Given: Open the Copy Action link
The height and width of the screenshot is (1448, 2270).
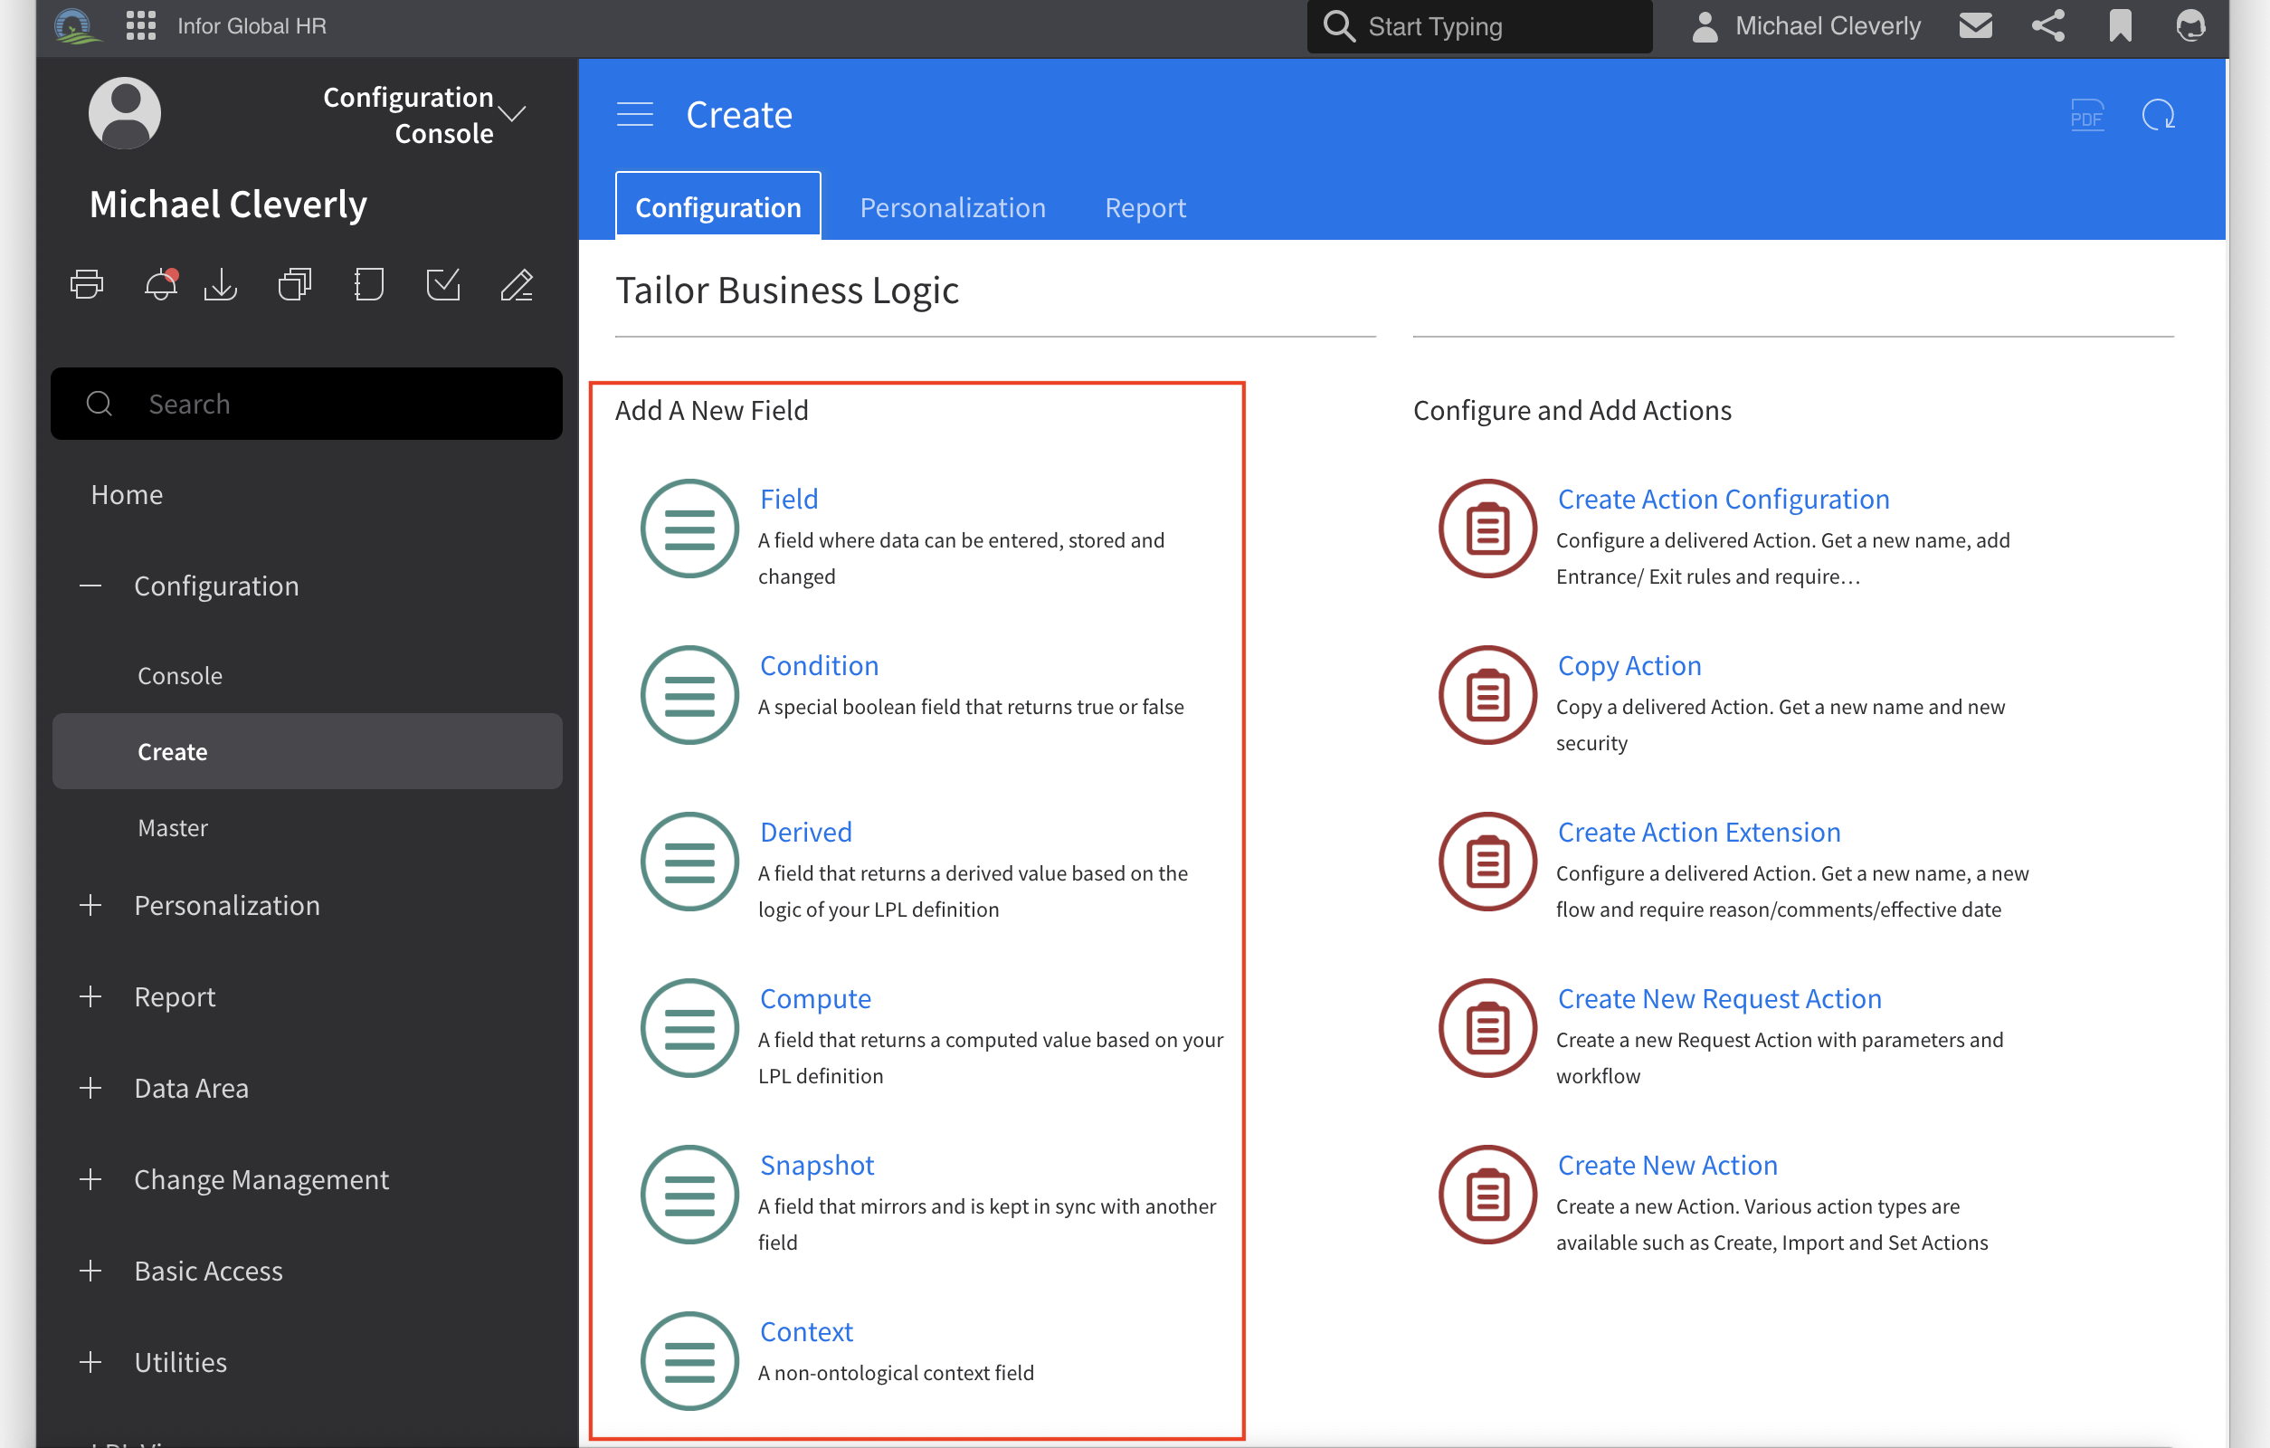Looking at the screenshot, I should click(1629, 665).
